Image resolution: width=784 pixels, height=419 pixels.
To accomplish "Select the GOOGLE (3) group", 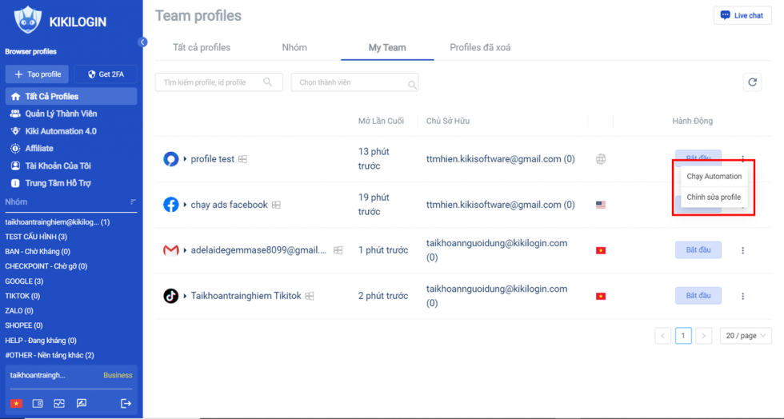I will 24,281.
